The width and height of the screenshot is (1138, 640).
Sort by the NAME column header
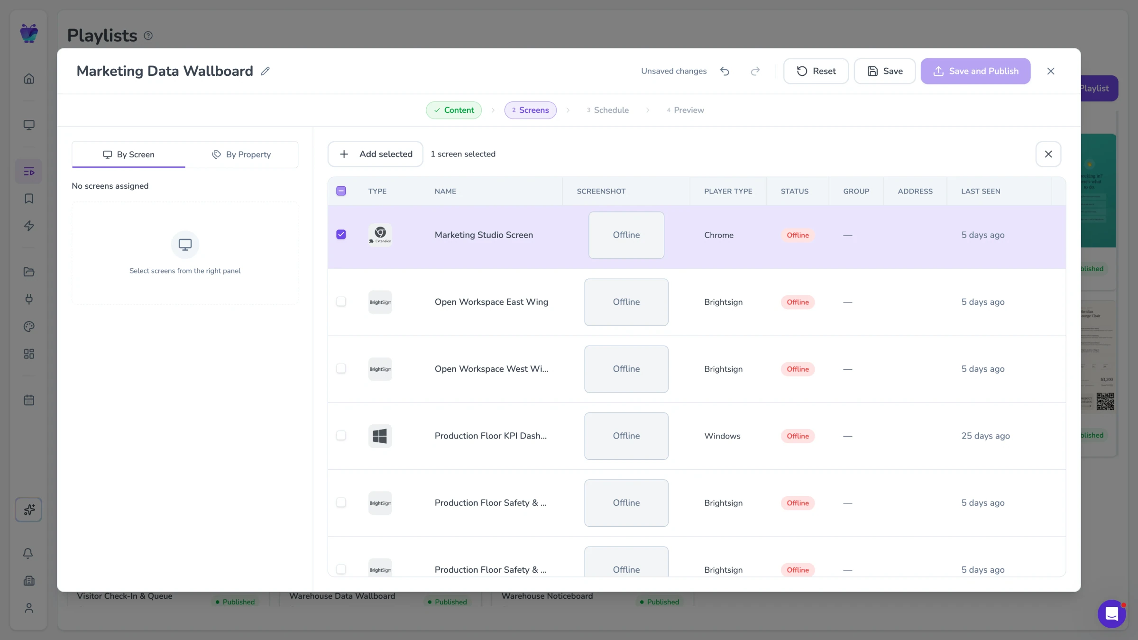[x=445, y=191]
